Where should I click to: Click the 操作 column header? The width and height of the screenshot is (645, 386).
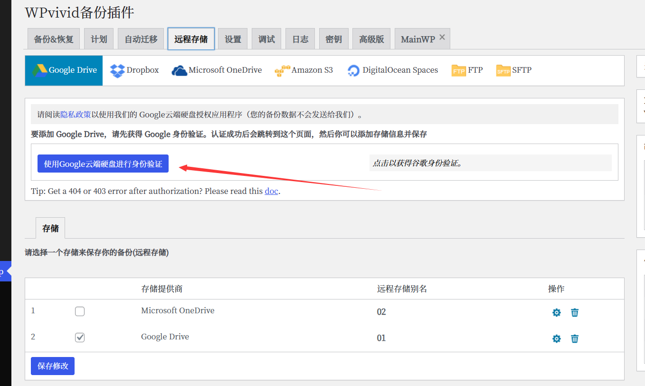coord(556,289)
